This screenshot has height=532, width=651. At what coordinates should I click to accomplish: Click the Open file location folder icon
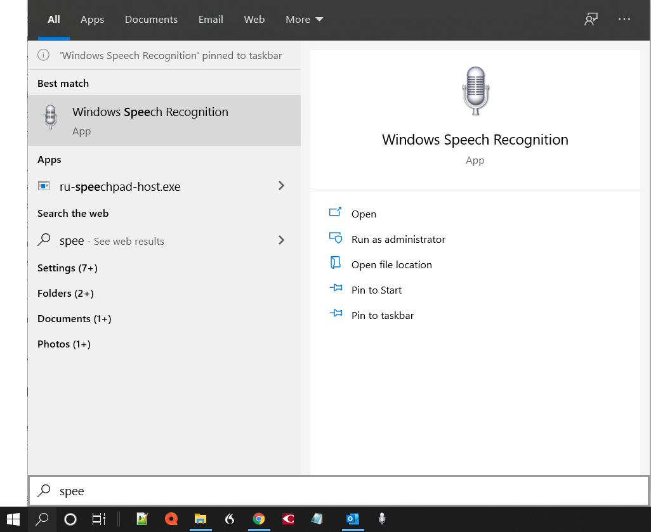[335, 263]
